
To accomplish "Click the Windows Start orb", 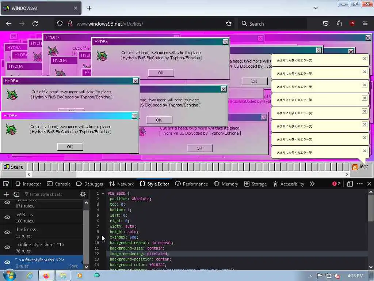I will pyautogui.click(x=10, y=275).
